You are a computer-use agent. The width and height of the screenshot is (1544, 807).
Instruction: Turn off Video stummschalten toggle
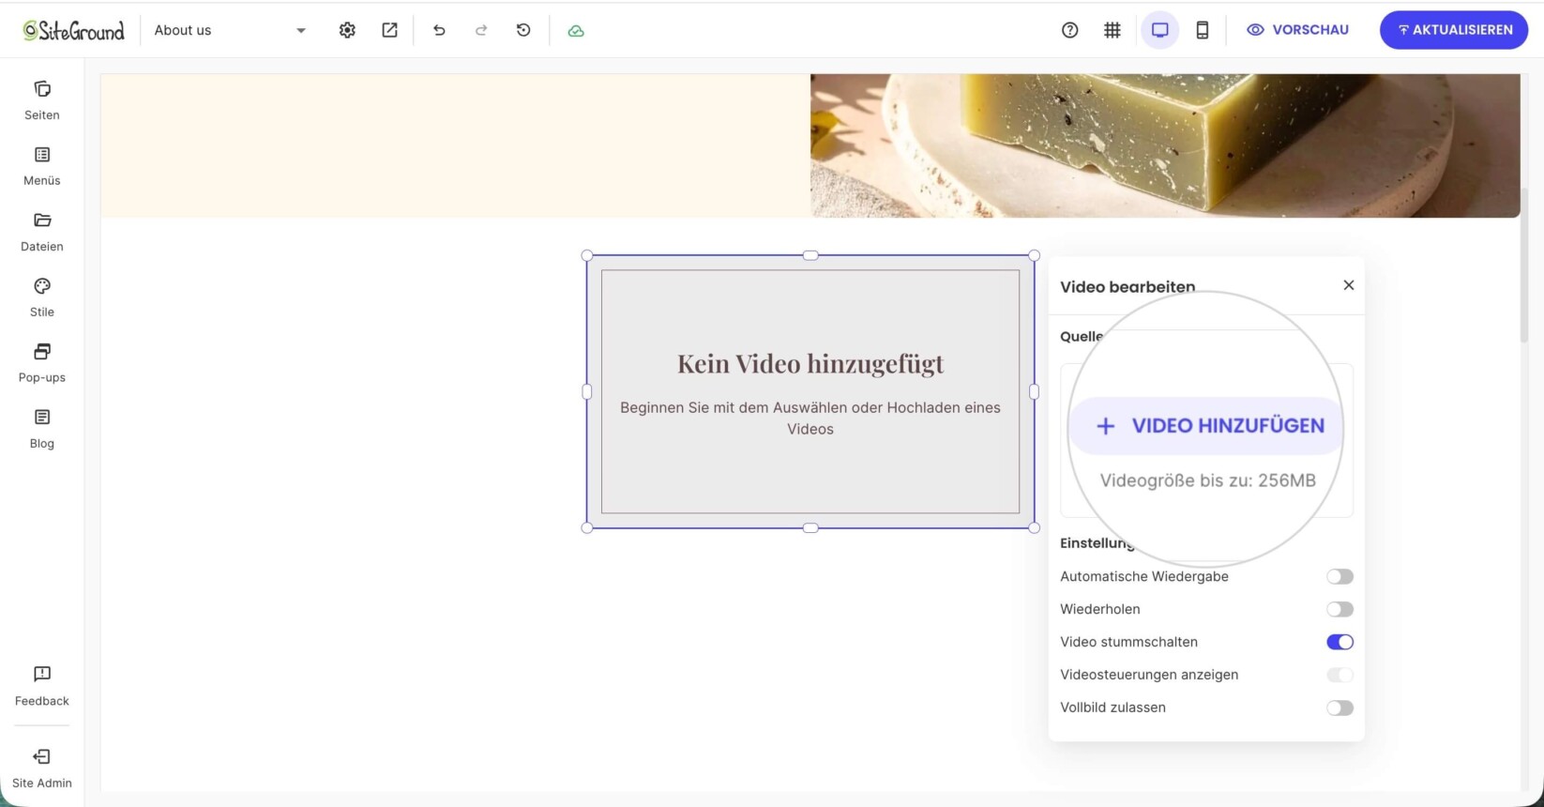click(1340, 642)
